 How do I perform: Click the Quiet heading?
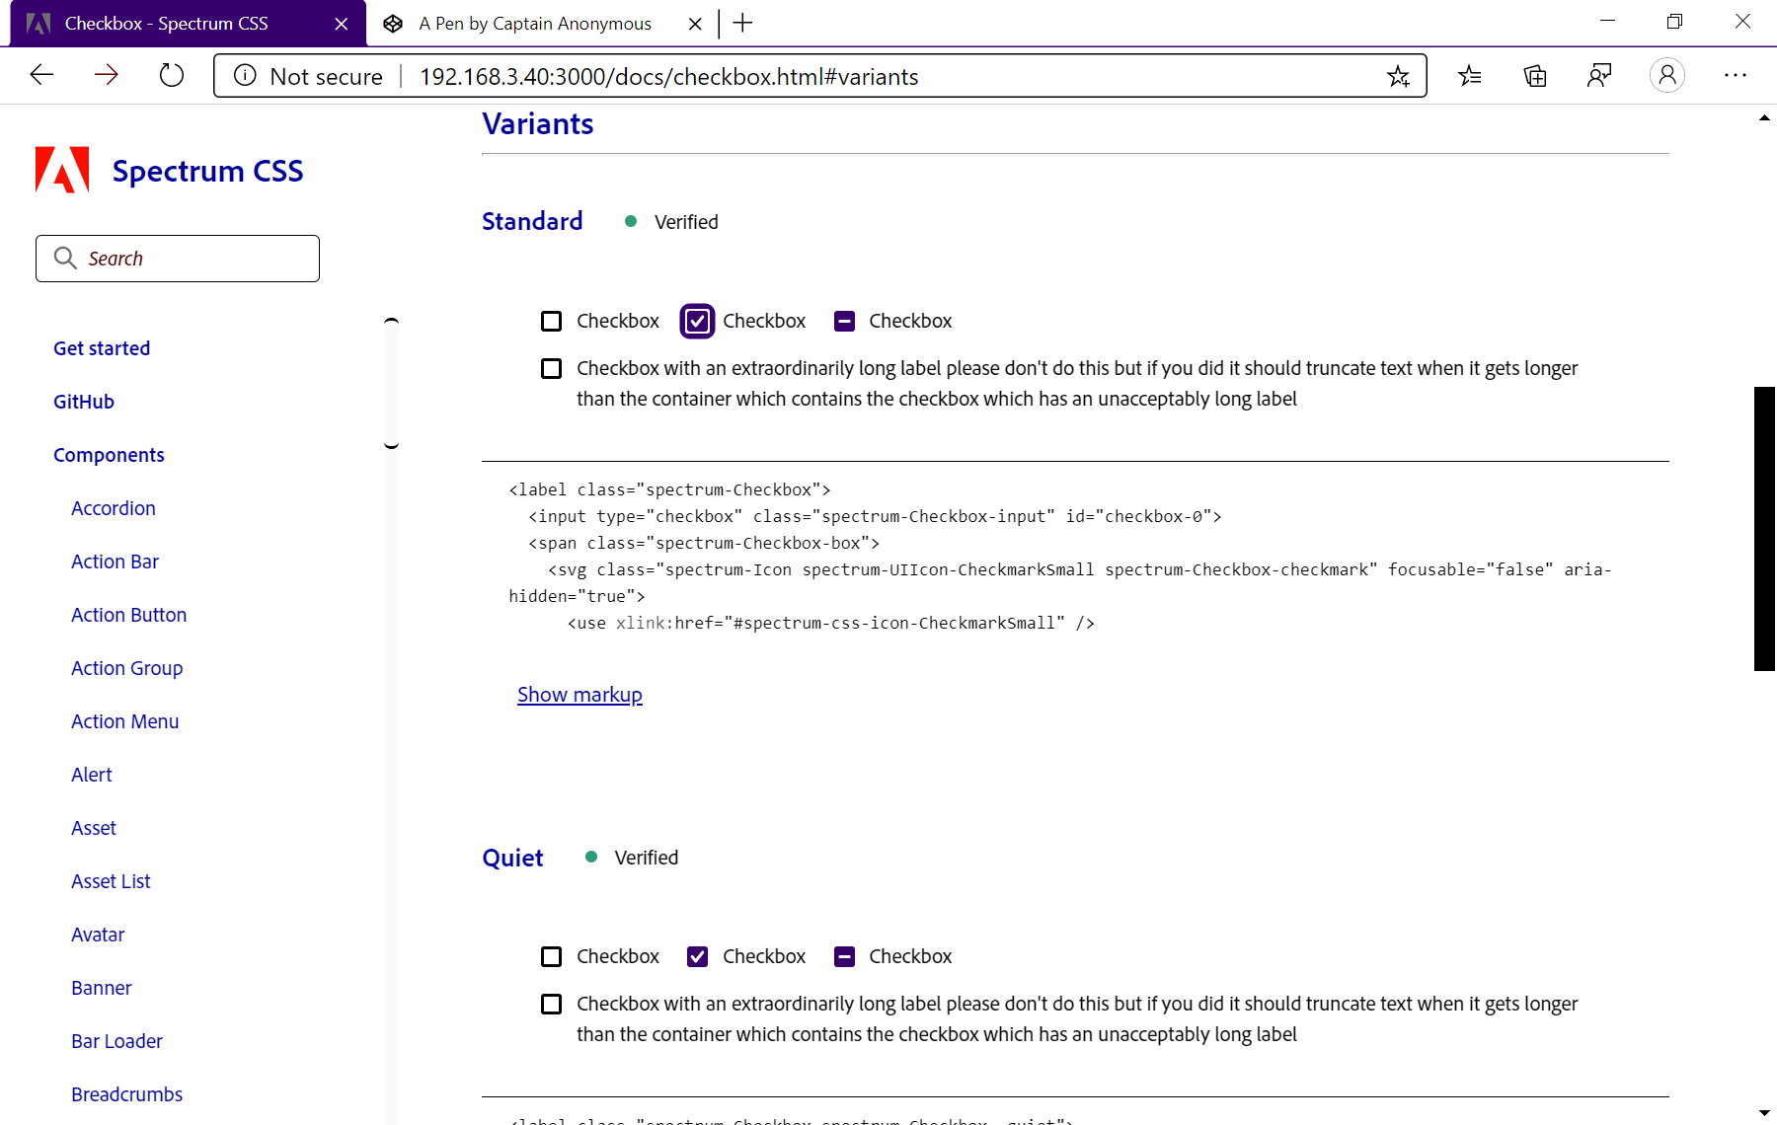pos(512,858)
